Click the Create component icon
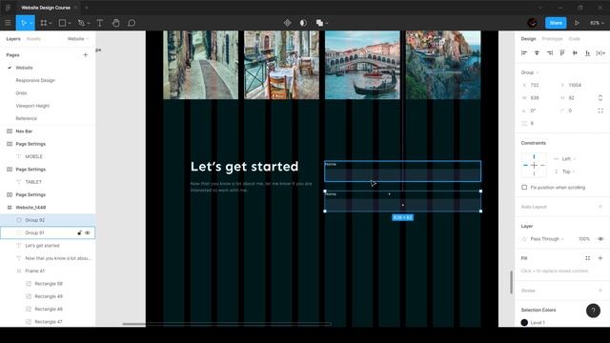610x343 pixels. click(x=288, y=23)
